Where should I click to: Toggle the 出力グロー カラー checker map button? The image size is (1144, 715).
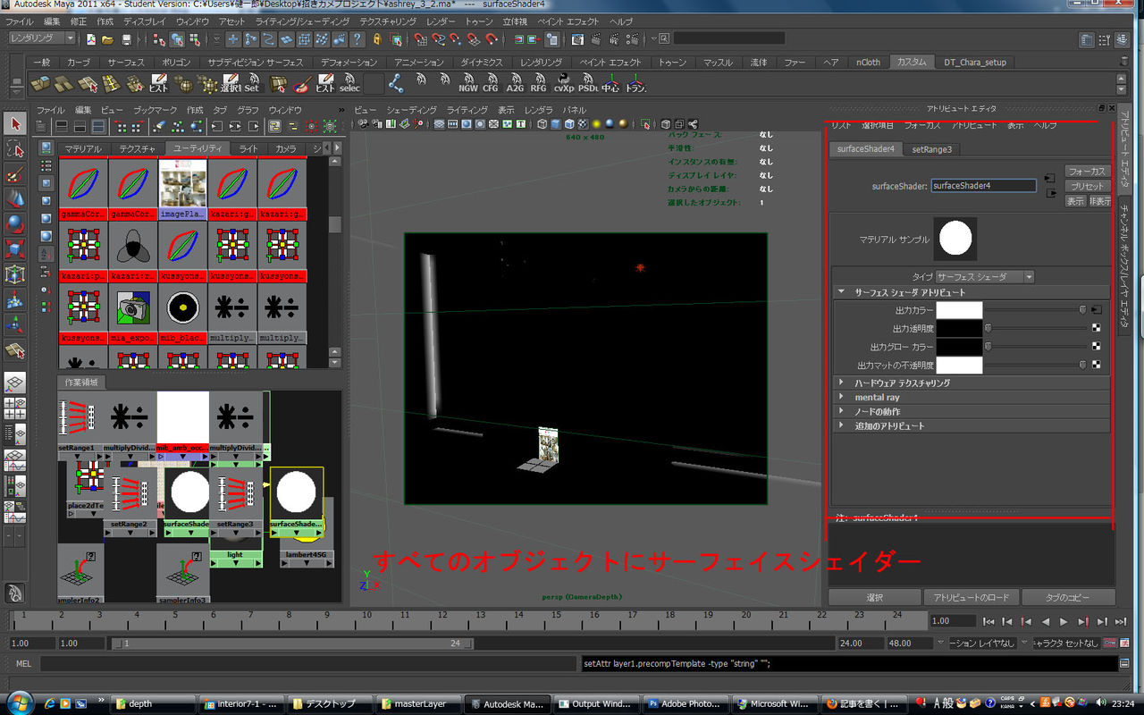(1096, 347)
